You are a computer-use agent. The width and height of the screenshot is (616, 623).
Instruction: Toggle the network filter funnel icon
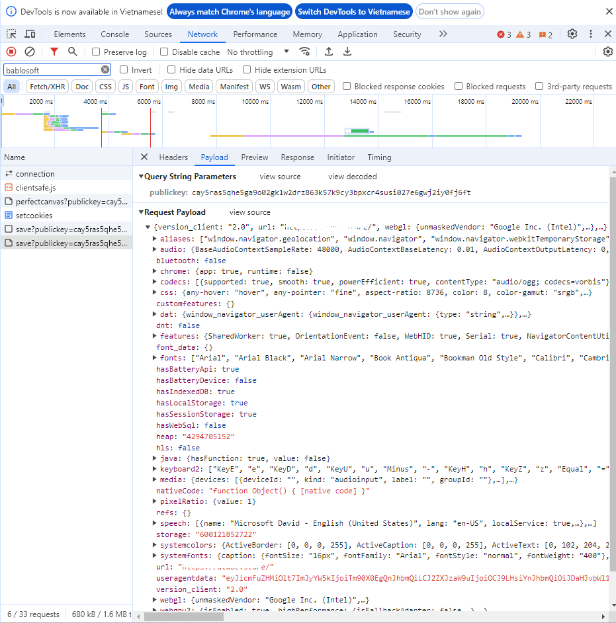point(54,52)
